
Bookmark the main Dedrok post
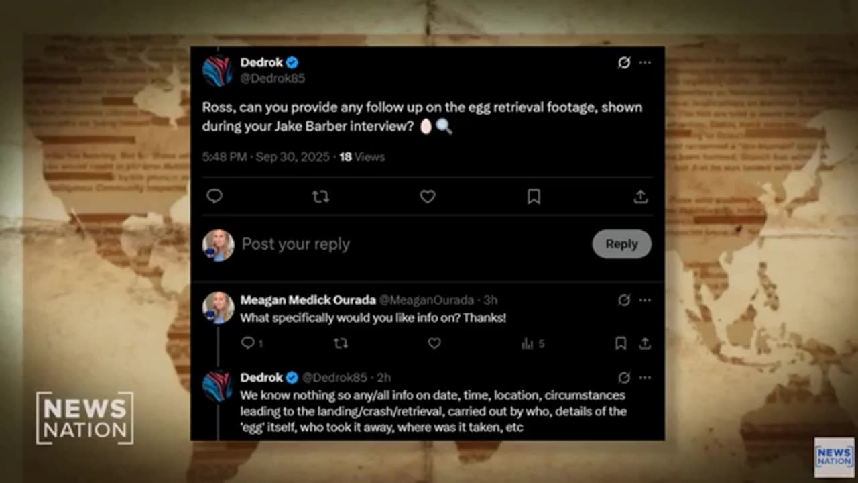(534, 196)
